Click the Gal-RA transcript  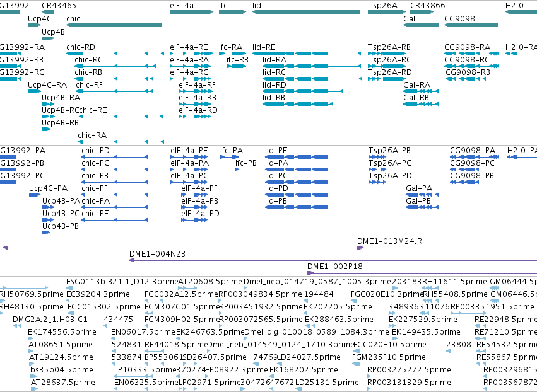[421, 91]
